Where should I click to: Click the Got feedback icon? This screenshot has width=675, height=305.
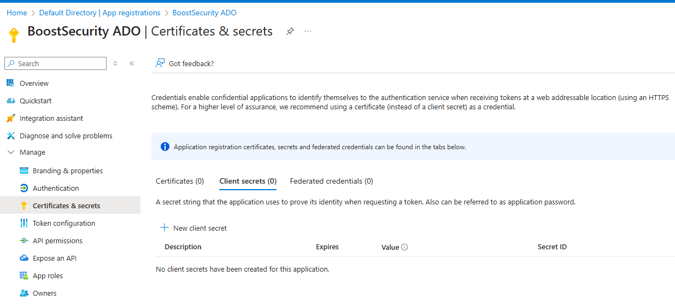pyautogui.click(x=160, y=63)
